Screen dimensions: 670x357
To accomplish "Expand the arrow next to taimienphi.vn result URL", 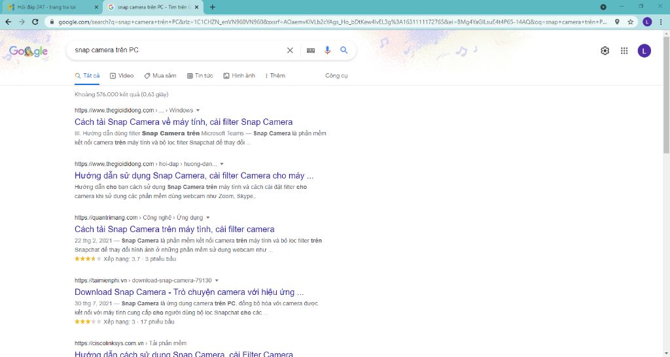I will (x=217, y=280).
